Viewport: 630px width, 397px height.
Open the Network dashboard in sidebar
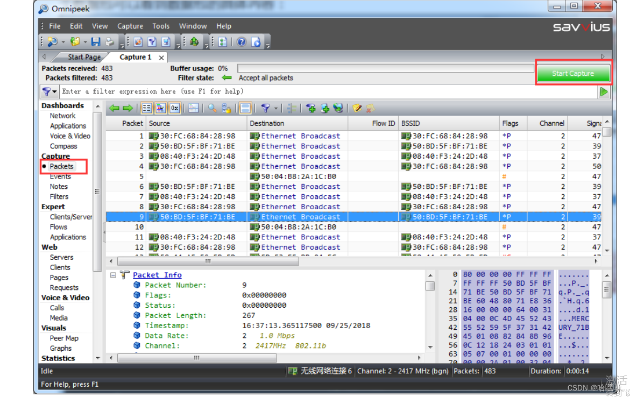coord(62,116)
